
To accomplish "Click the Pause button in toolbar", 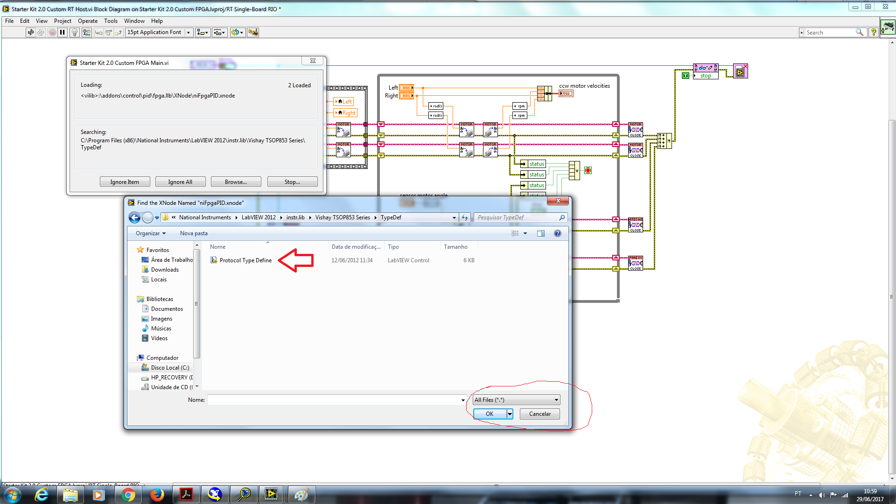I will click(63, 32).
